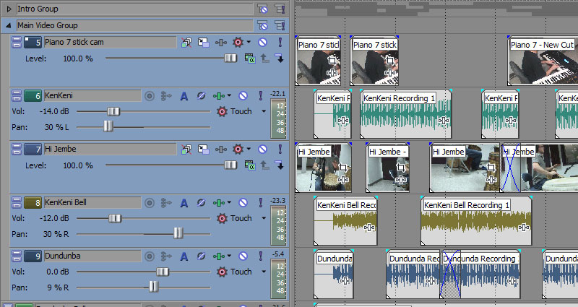Image resolution: width=578 pixels, height=307 pixels.
Task: Open automation dropdown arrow on Hi Jembe track
Action: pos(249,149)
